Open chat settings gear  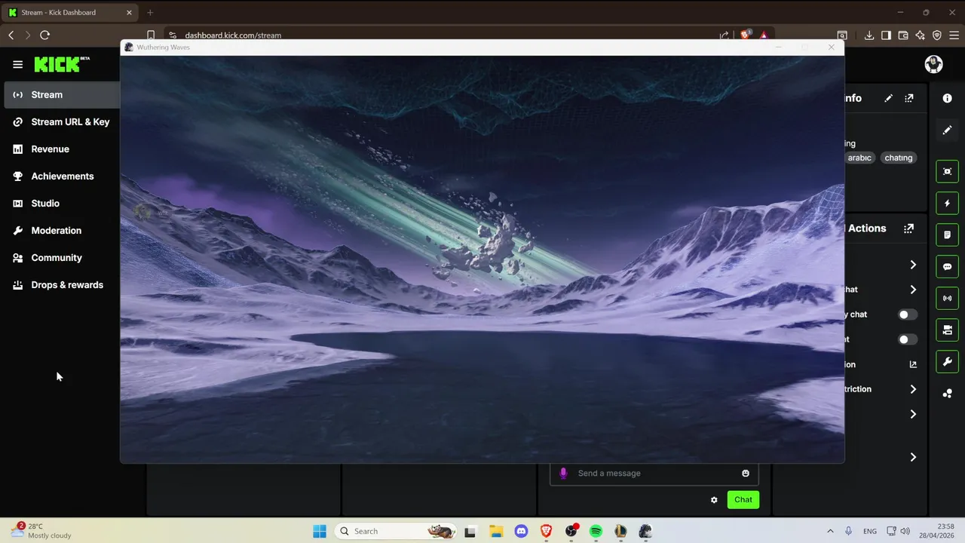point(714,499)
